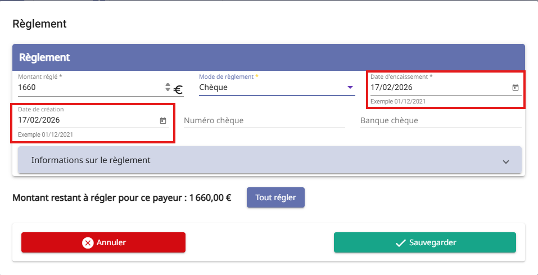Click the euro currency symbol
Image resolution: width=538 pixels, height=275 pixels.
[x=178, y=89]
